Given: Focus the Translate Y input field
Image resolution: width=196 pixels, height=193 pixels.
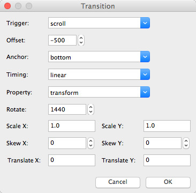Looking at the screenshot, I should [167, 160].
